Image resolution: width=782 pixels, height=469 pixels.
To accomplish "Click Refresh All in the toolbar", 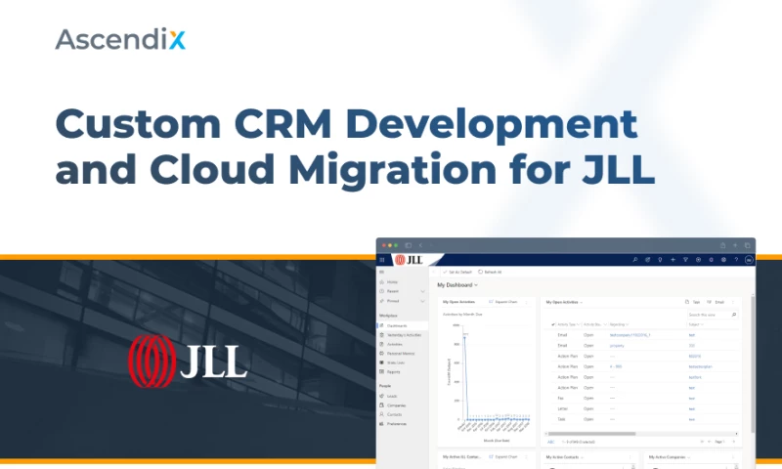I will [x=490, y=273].
